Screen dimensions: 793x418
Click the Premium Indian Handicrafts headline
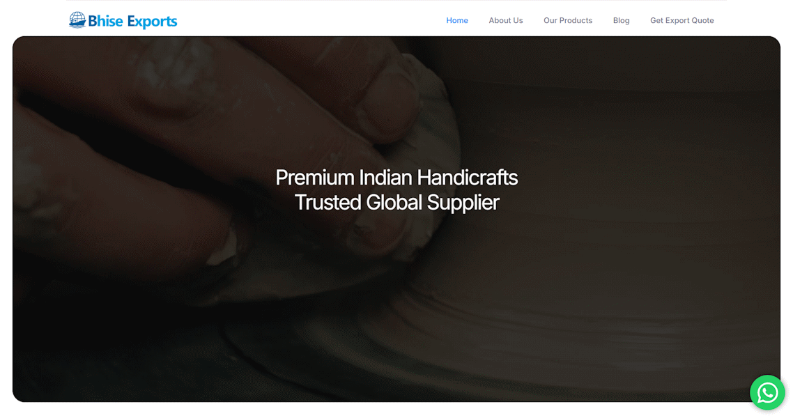click(396, 178)
